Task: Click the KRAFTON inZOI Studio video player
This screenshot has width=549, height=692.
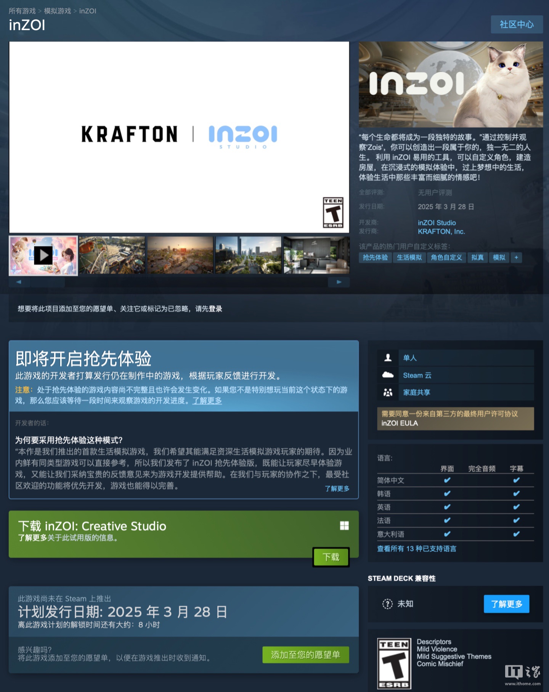Action: pyautogui.click(x=179, y=137)
